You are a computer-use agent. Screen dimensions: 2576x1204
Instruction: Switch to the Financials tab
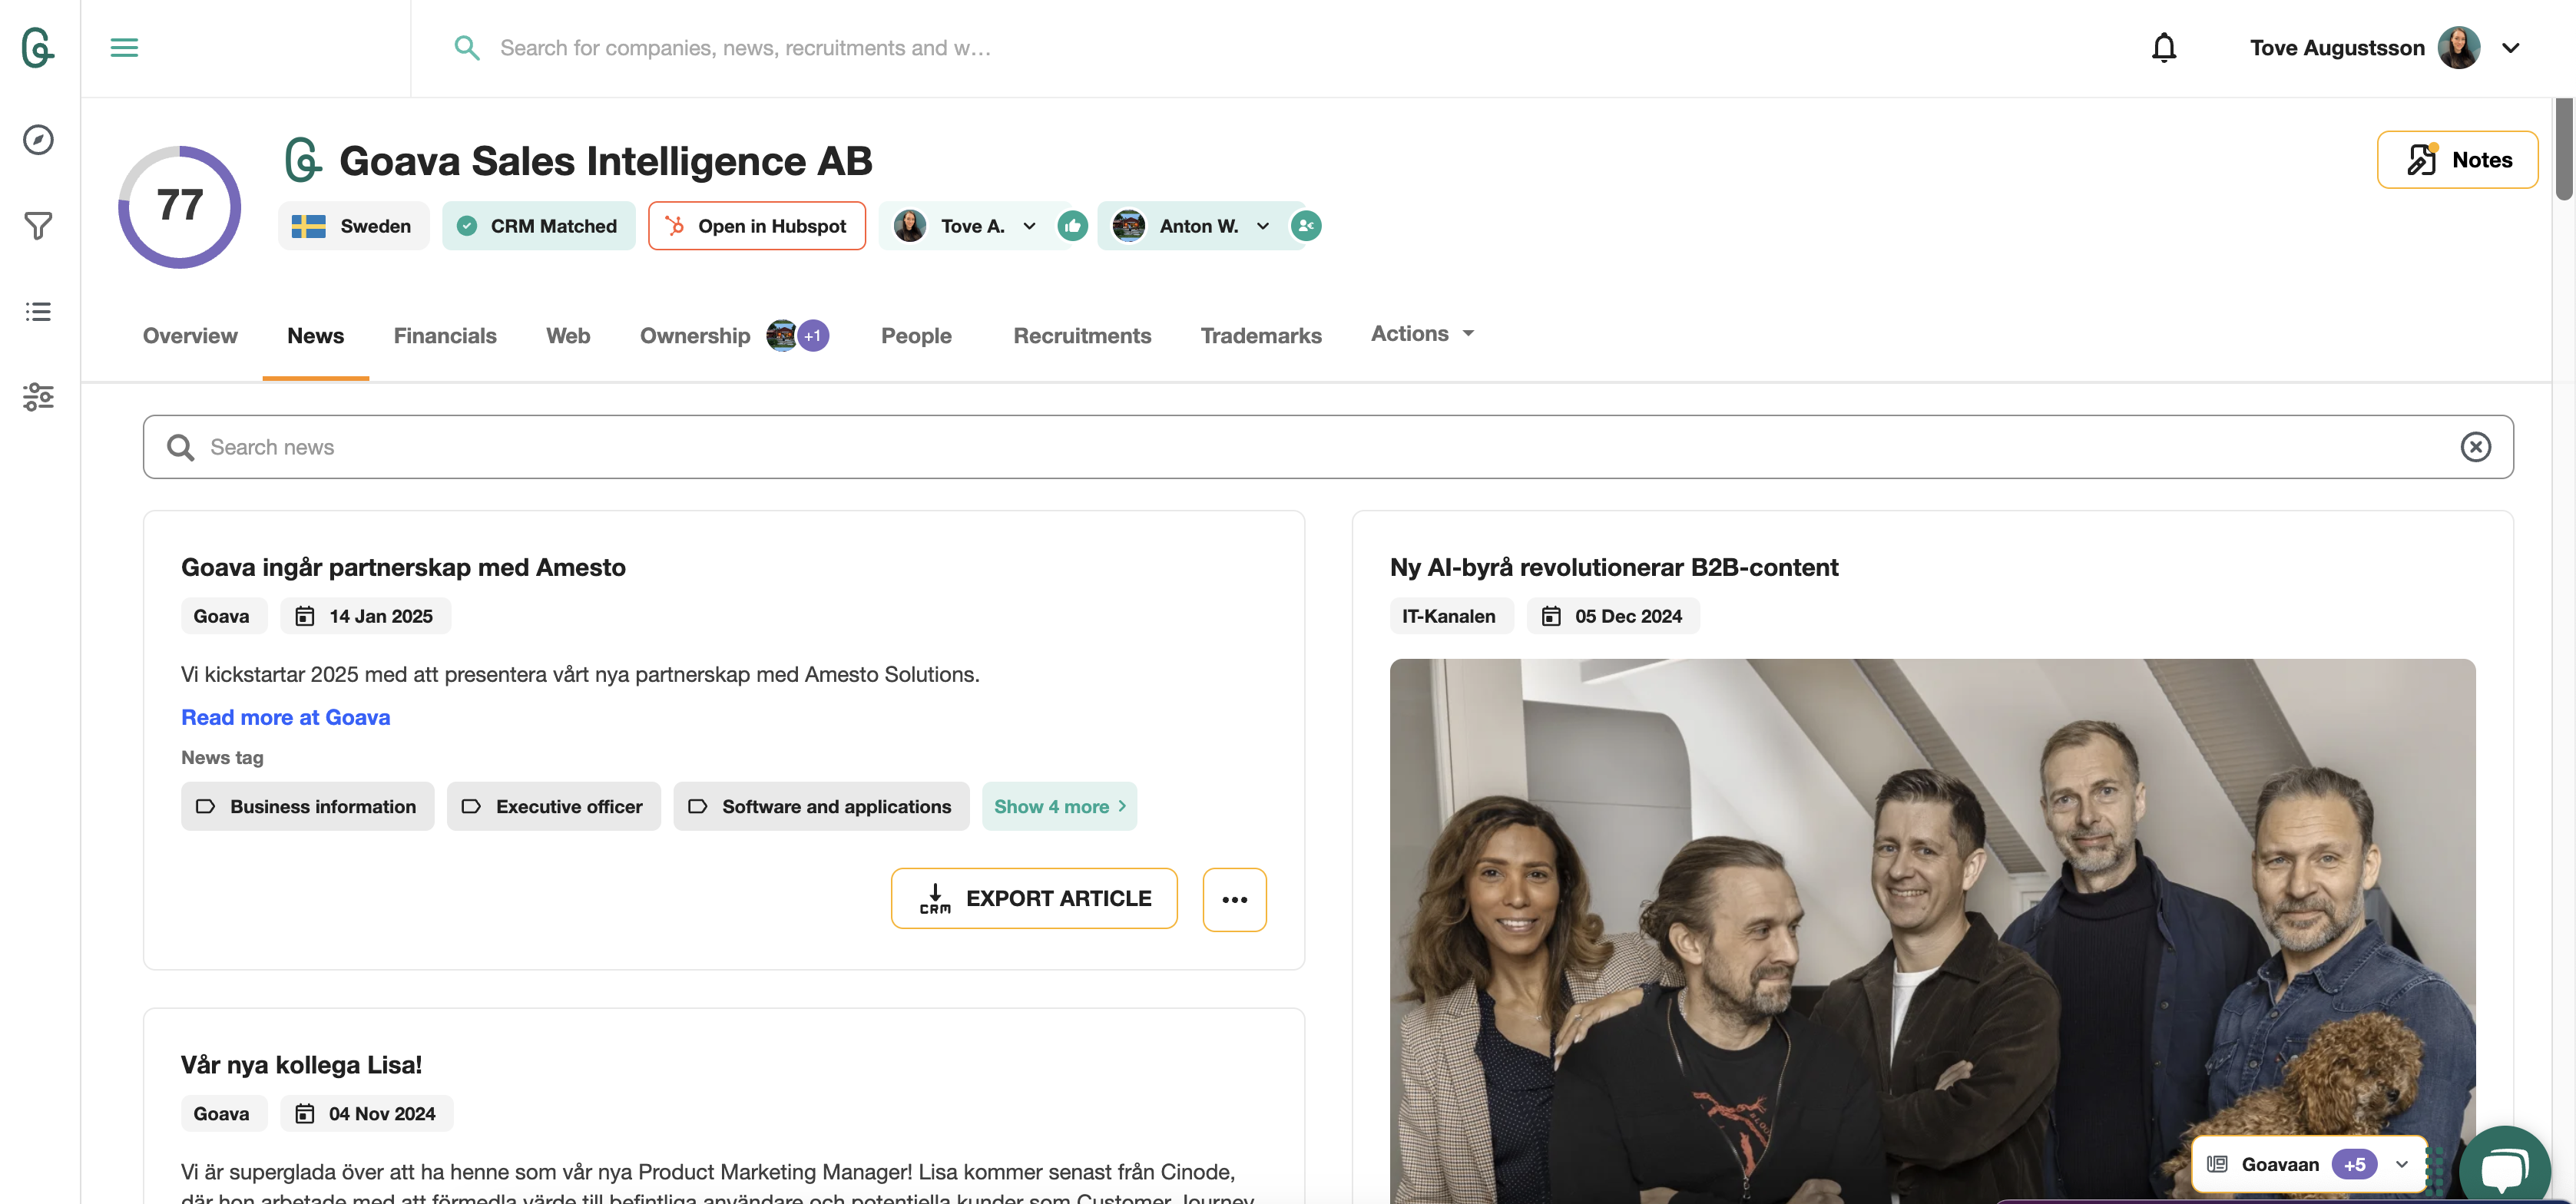pos(444,336)
